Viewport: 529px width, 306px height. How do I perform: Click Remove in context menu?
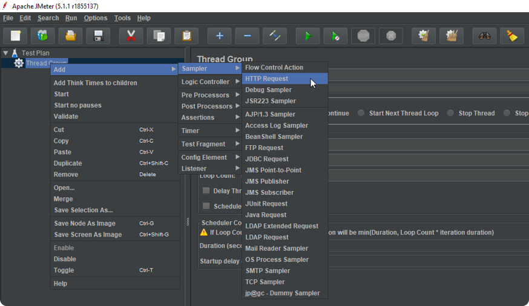tap(115, 174)
